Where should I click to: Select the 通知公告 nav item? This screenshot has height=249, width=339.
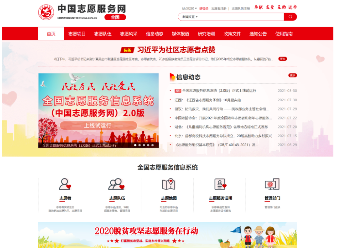[258, 34]
